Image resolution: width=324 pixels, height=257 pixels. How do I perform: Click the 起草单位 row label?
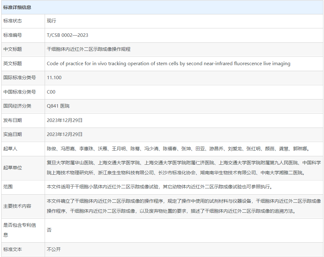(x=12, y=168)
